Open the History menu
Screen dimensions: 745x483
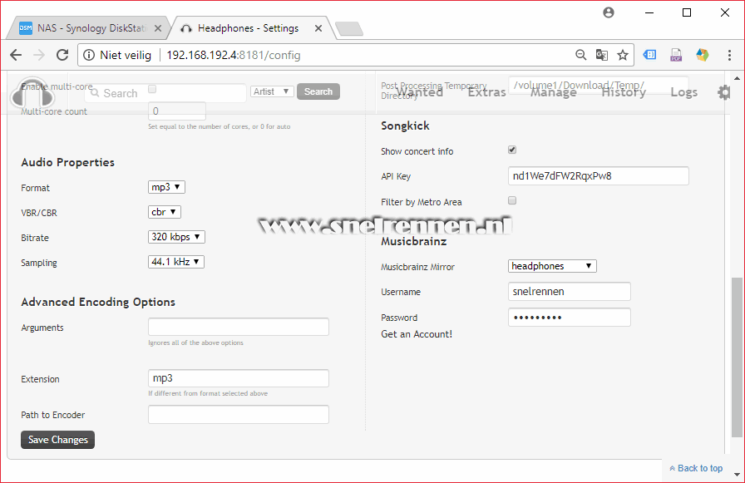tap(624, 92)
